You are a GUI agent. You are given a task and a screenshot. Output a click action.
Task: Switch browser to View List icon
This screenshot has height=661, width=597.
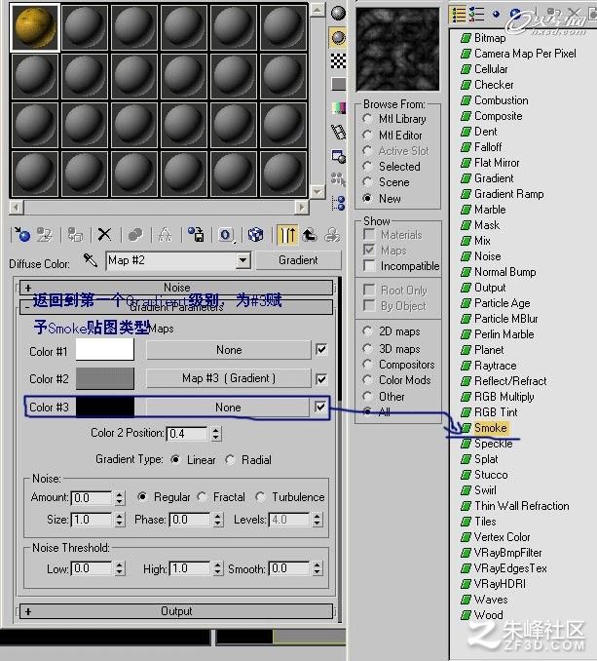pyautogui.click(x=459, y=15)
